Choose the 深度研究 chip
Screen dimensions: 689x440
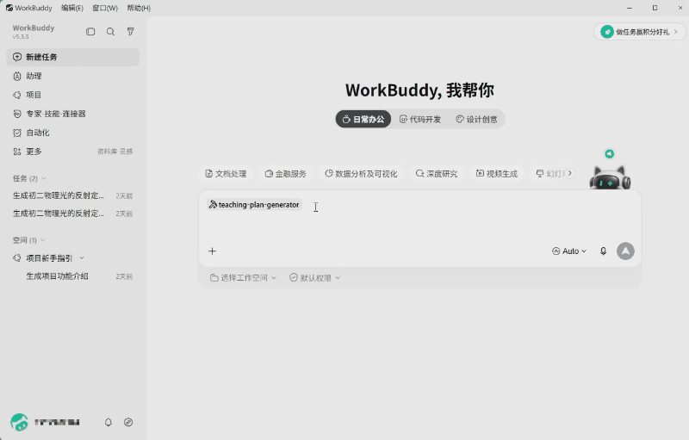(x=437, y=174)
